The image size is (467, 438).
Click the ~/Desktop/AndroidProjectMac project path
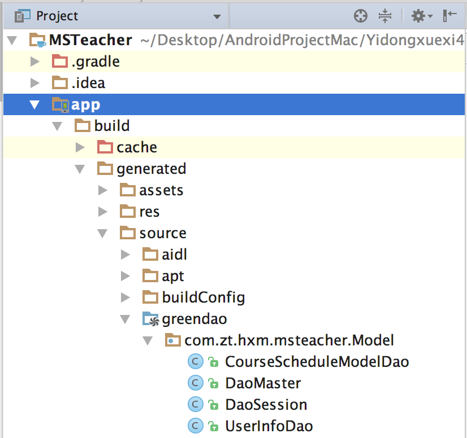[301, 41]
